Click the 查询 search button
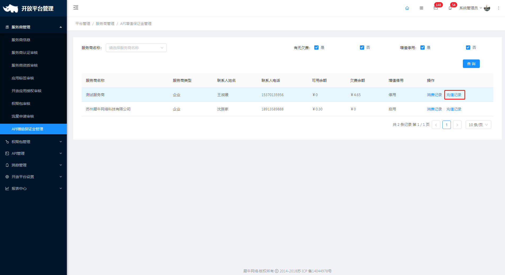 point(471,64)
